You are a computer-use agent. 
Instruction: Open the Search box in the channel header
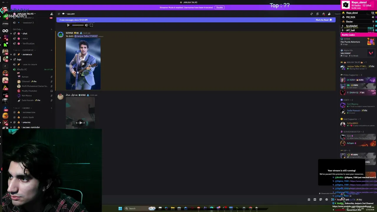[x=337, y=14]
